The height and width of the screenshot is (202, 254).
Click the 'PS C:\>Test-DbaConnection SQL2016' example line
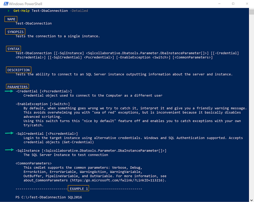(x=48, y=197)
